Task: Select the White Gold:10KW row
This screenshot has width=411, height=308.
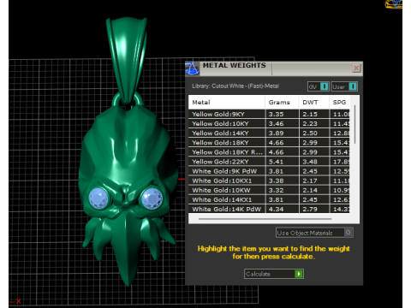Action: point(269,190)
